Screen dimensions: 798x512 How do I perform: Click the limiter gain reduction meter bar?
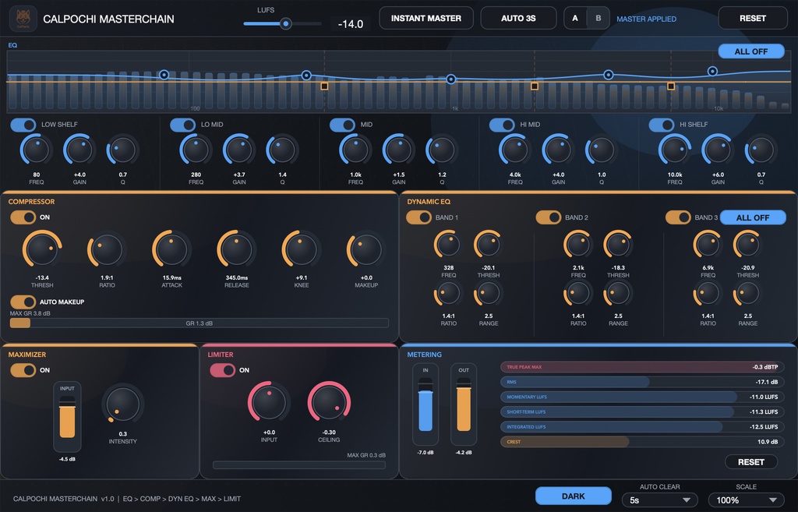(x=299, y=464)
